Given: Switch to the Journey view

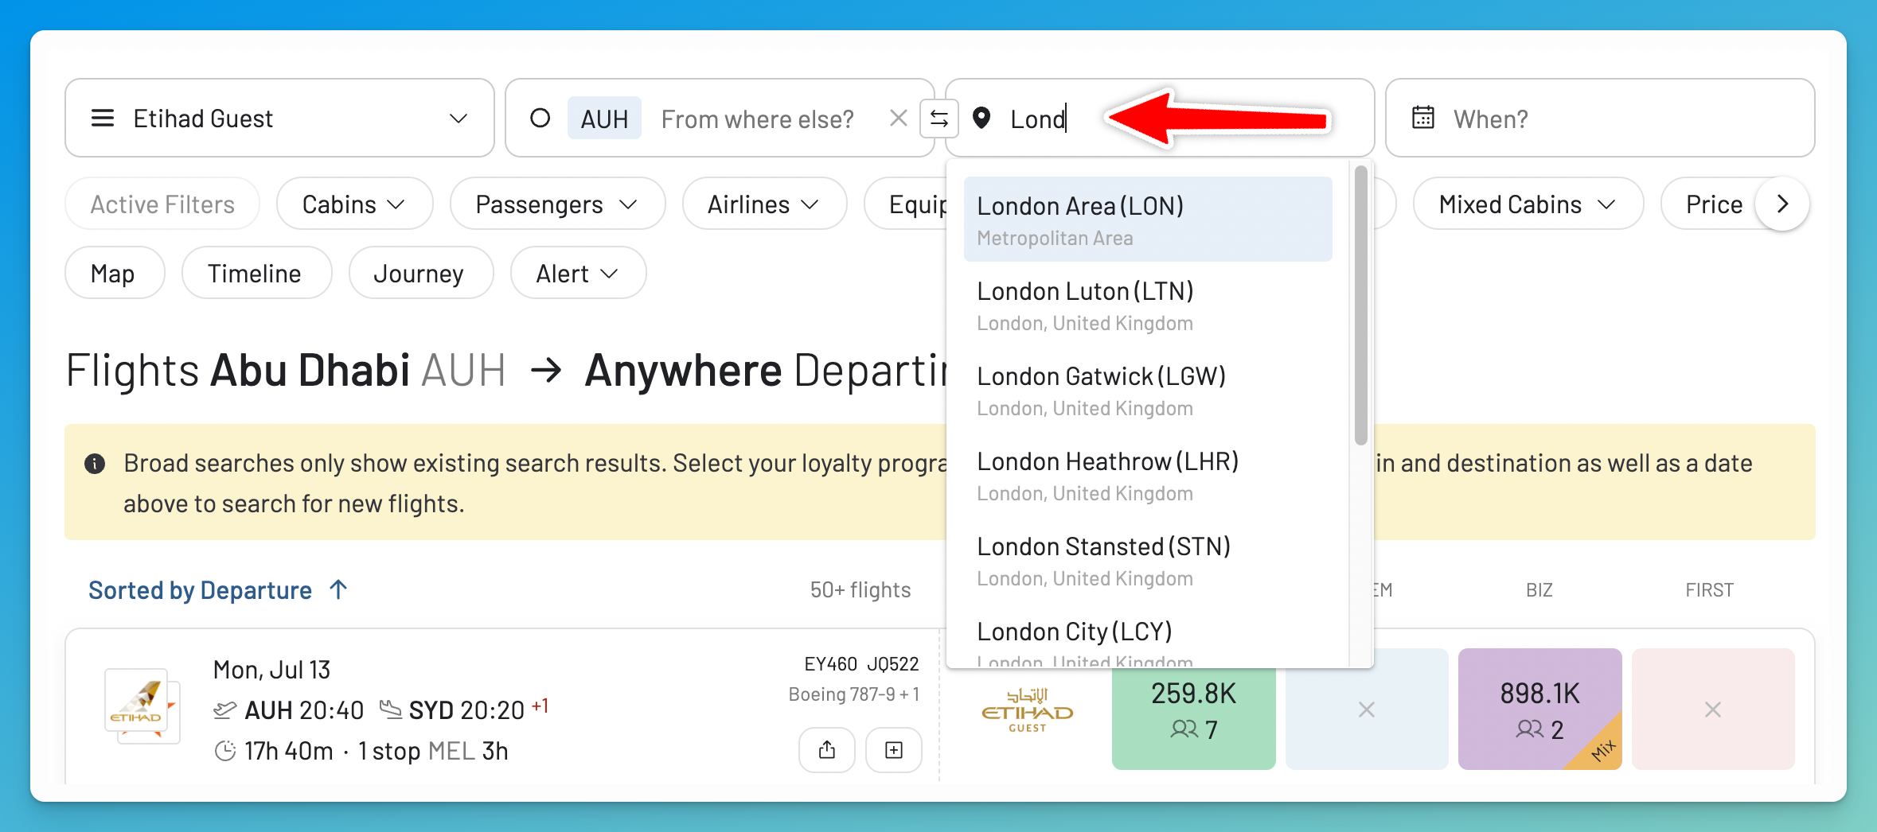Looking at the screenshot, I should tap(421, 273).
